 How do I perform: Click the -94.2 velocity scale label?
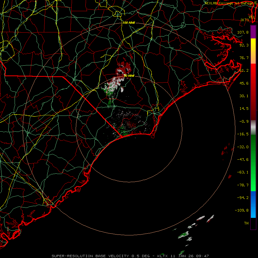click(243, 198)
